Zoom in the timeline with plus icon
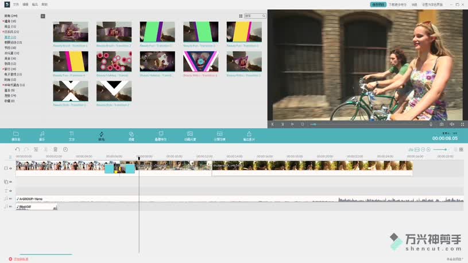 (428, 150)
